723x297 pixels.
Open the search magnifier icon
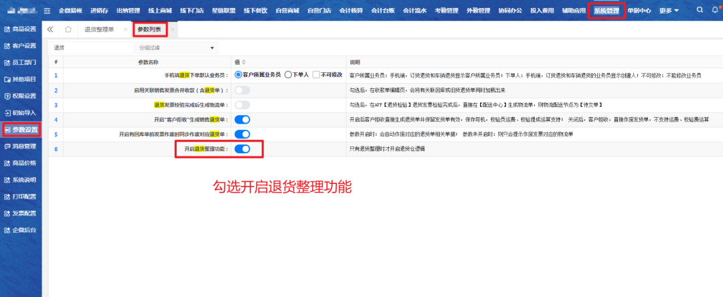pos(700,11)
